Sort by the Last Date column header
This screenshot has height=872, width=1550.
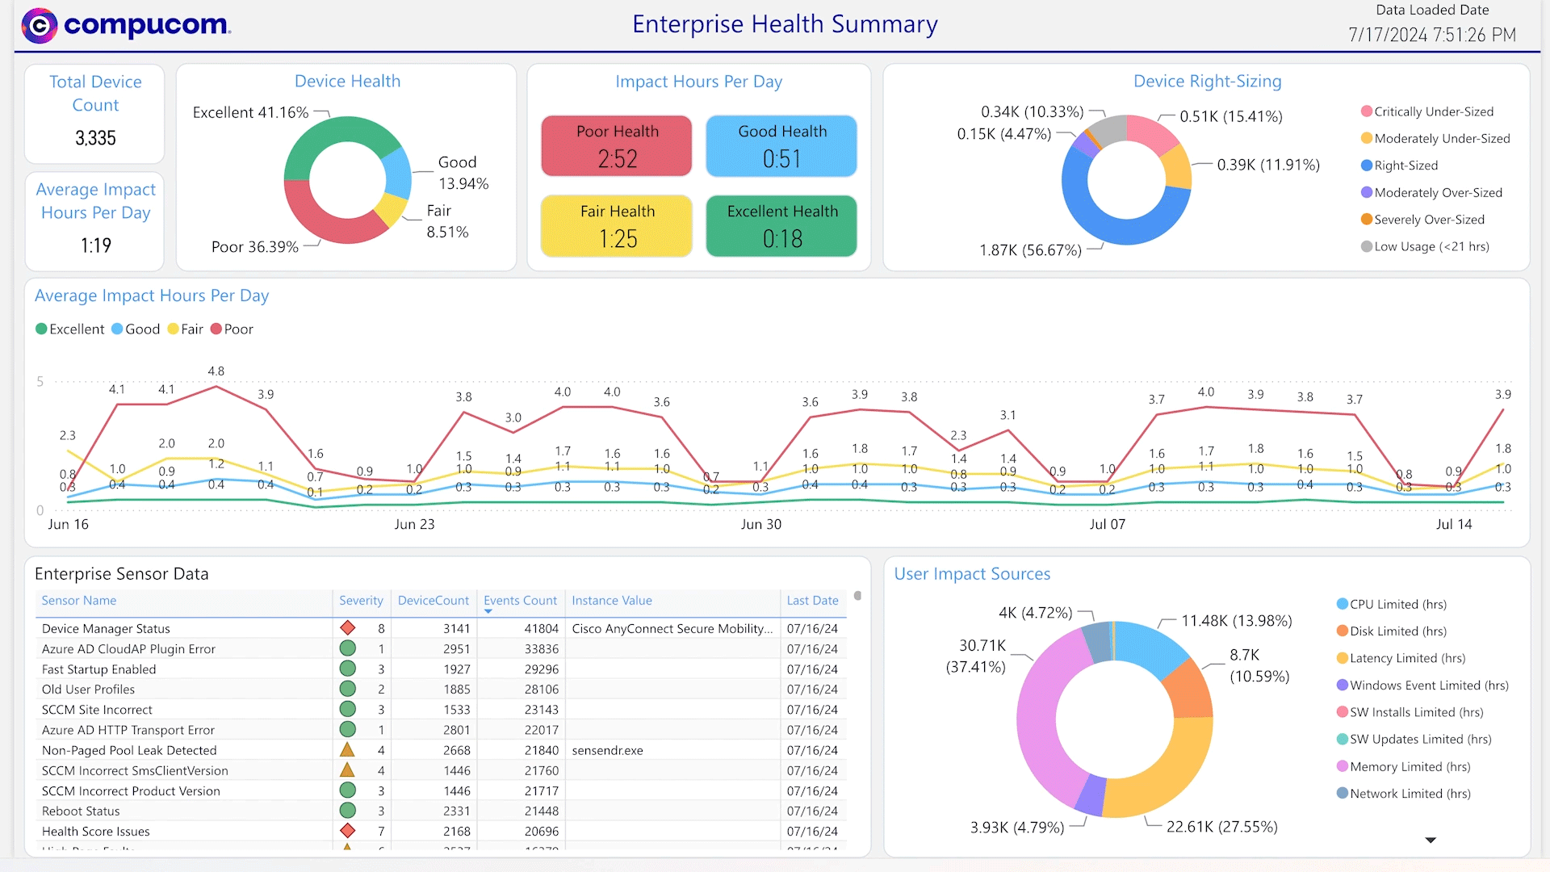[812, 601]
